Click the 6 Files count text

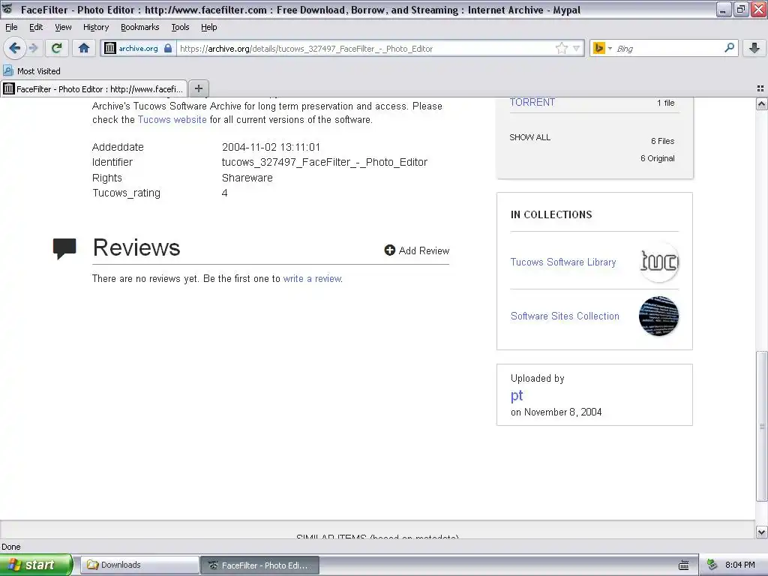pos(662,141)
